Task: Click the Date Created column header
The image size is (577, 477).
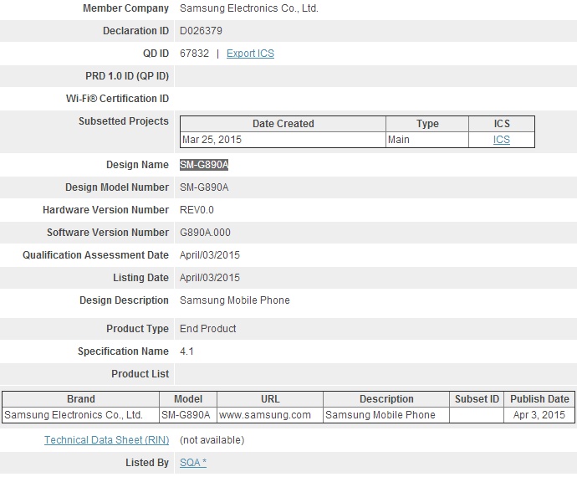Action: [283, 124]
